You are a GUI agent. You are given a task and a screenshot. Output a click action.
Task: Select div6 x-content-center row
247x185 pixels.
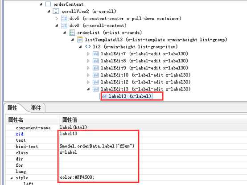[125, 18]
